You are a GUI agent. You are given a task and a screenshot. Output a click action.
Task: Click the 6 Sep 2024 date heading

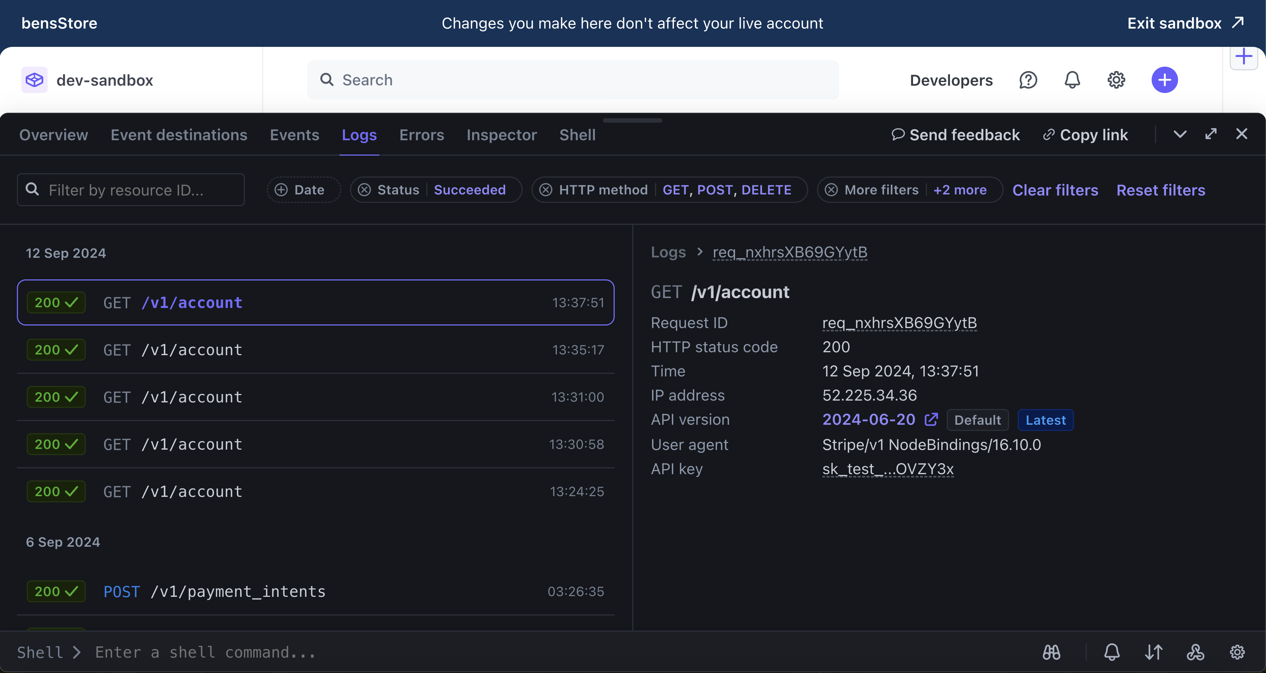pyautogui.click(x=62, y=542)
